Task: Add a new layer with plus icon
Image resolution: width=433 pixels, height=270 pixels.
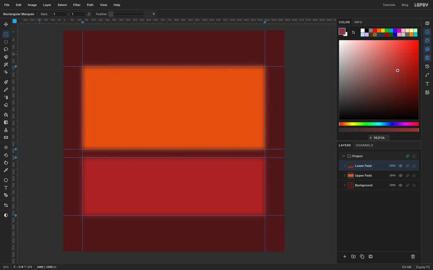Action: [345, 256]
